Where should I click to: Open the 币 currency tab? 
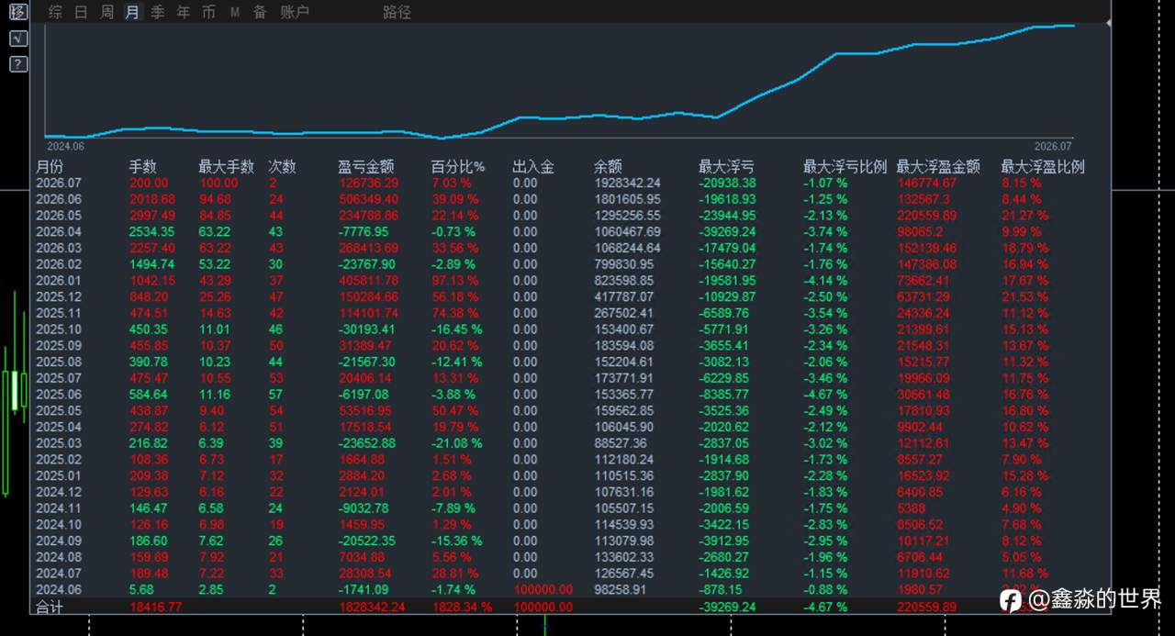[209, 12]
